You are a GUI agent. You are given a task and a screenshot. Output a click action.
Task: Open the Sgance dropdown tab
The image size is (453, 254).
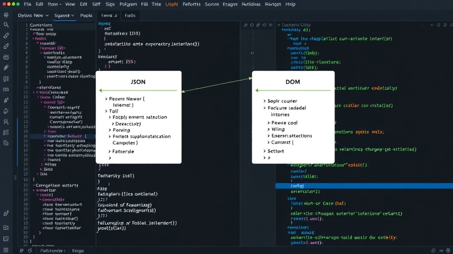[64, 15]
